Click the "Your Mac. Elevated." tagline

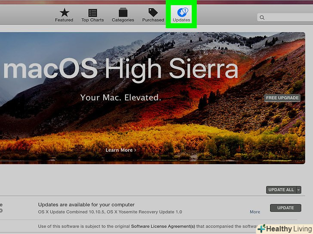click(x=120, y=98)
